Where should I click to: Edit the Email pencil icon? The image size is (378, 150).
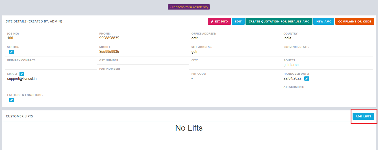[x=22, y=74]
